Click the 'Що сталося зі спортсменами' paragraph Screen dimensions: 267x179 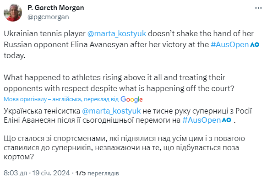point(124,148)
